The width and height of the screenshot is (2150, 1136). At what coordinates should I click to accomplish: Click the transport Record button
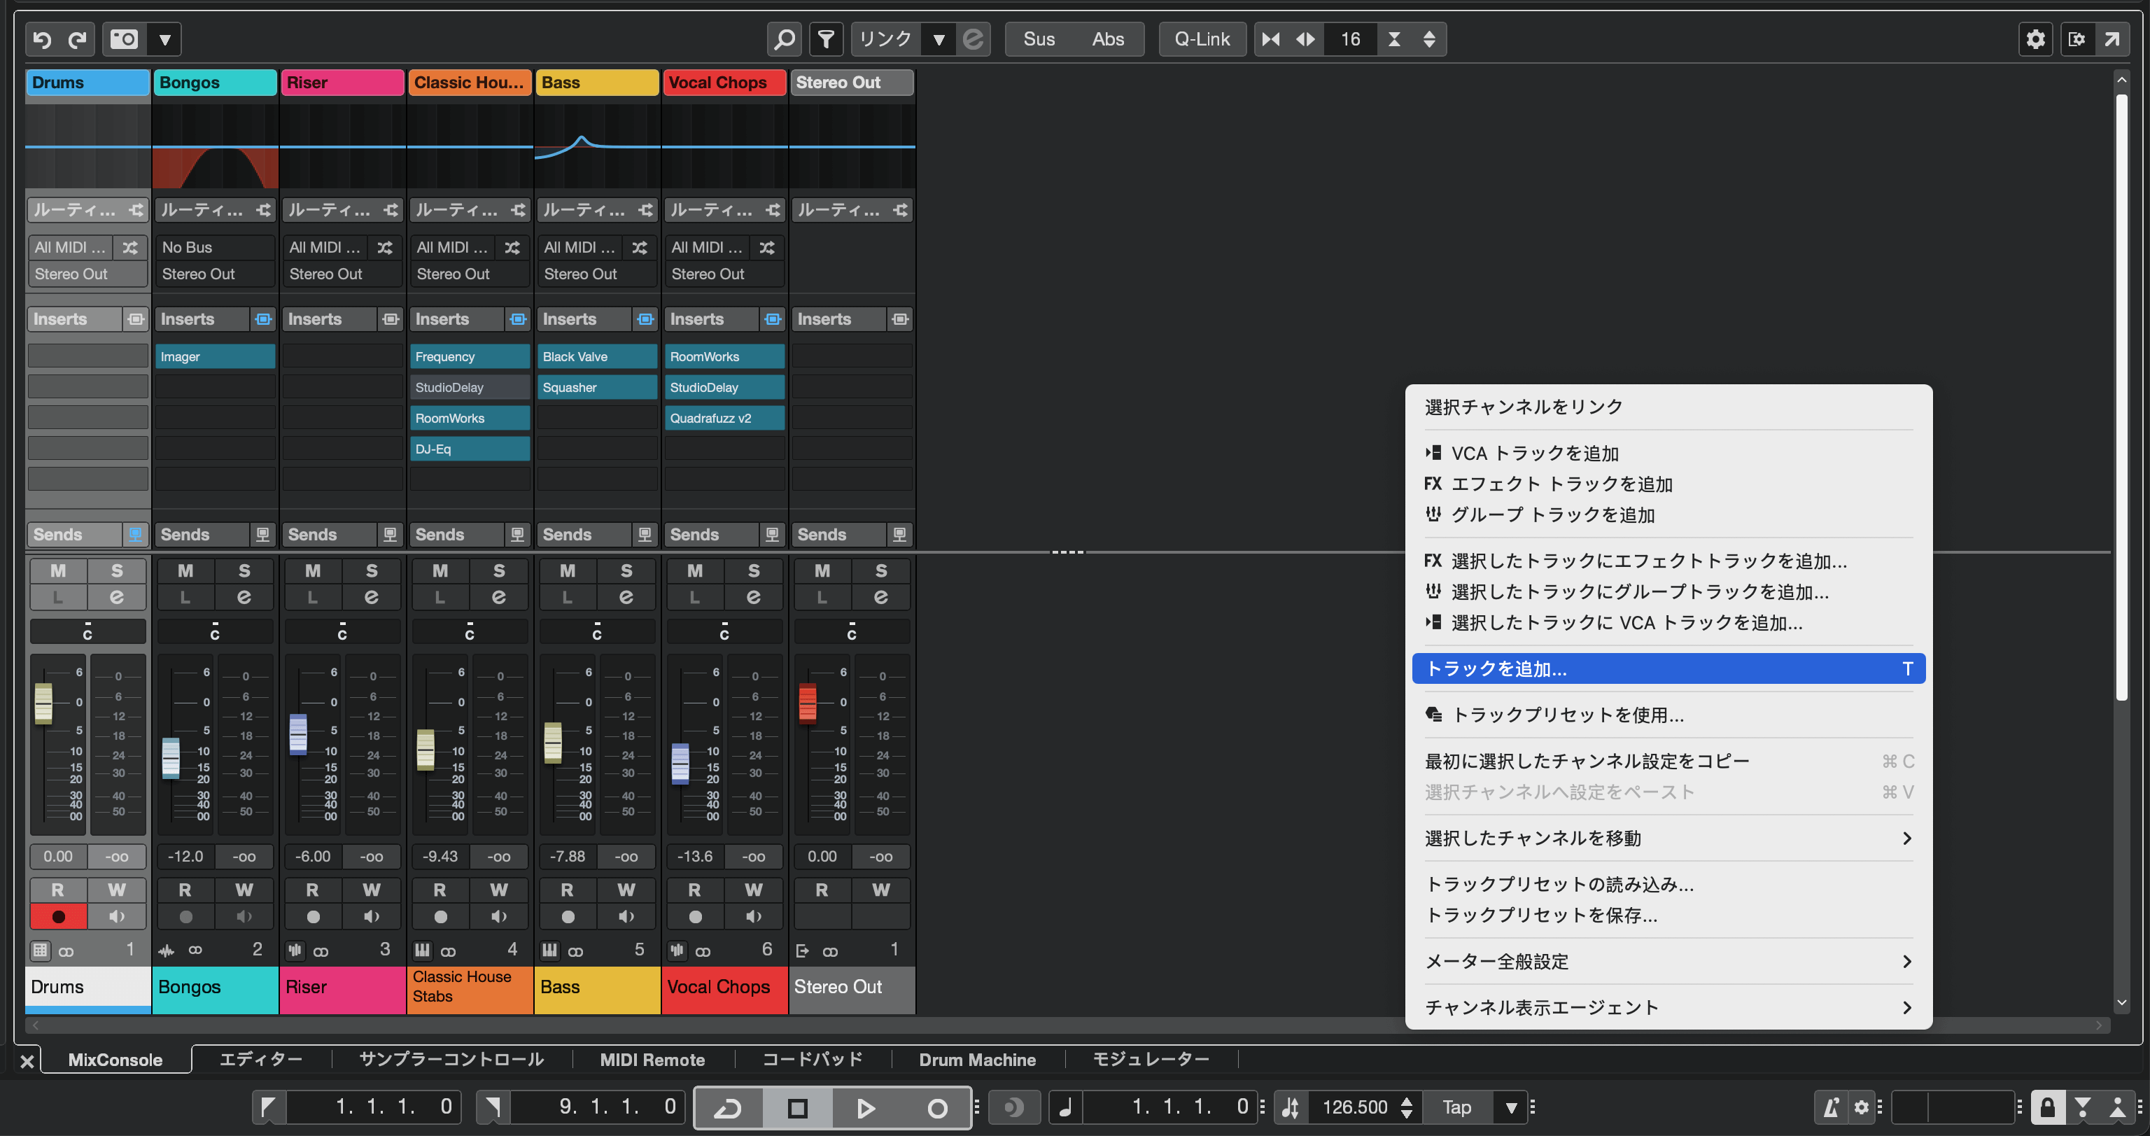936,1107
